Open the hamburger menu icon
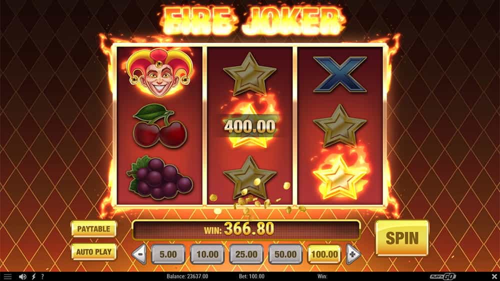The image size is (500, 281). coord(7,276)
